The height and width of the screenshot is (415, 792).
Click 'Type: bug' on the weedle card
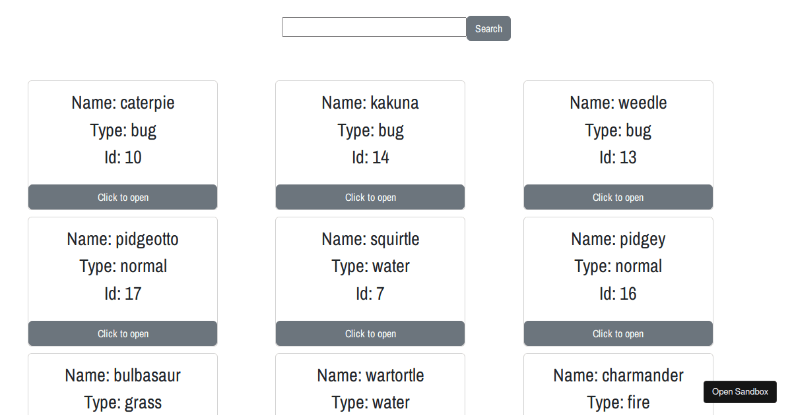tap(618, 130)
